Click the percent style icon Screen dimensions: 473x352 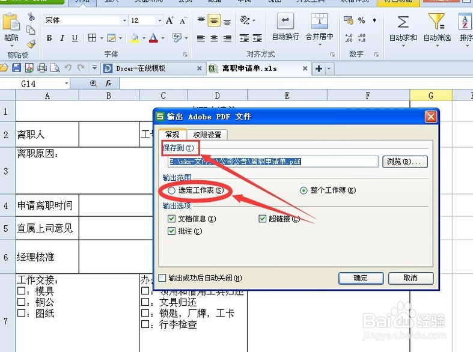coord(361,20)
